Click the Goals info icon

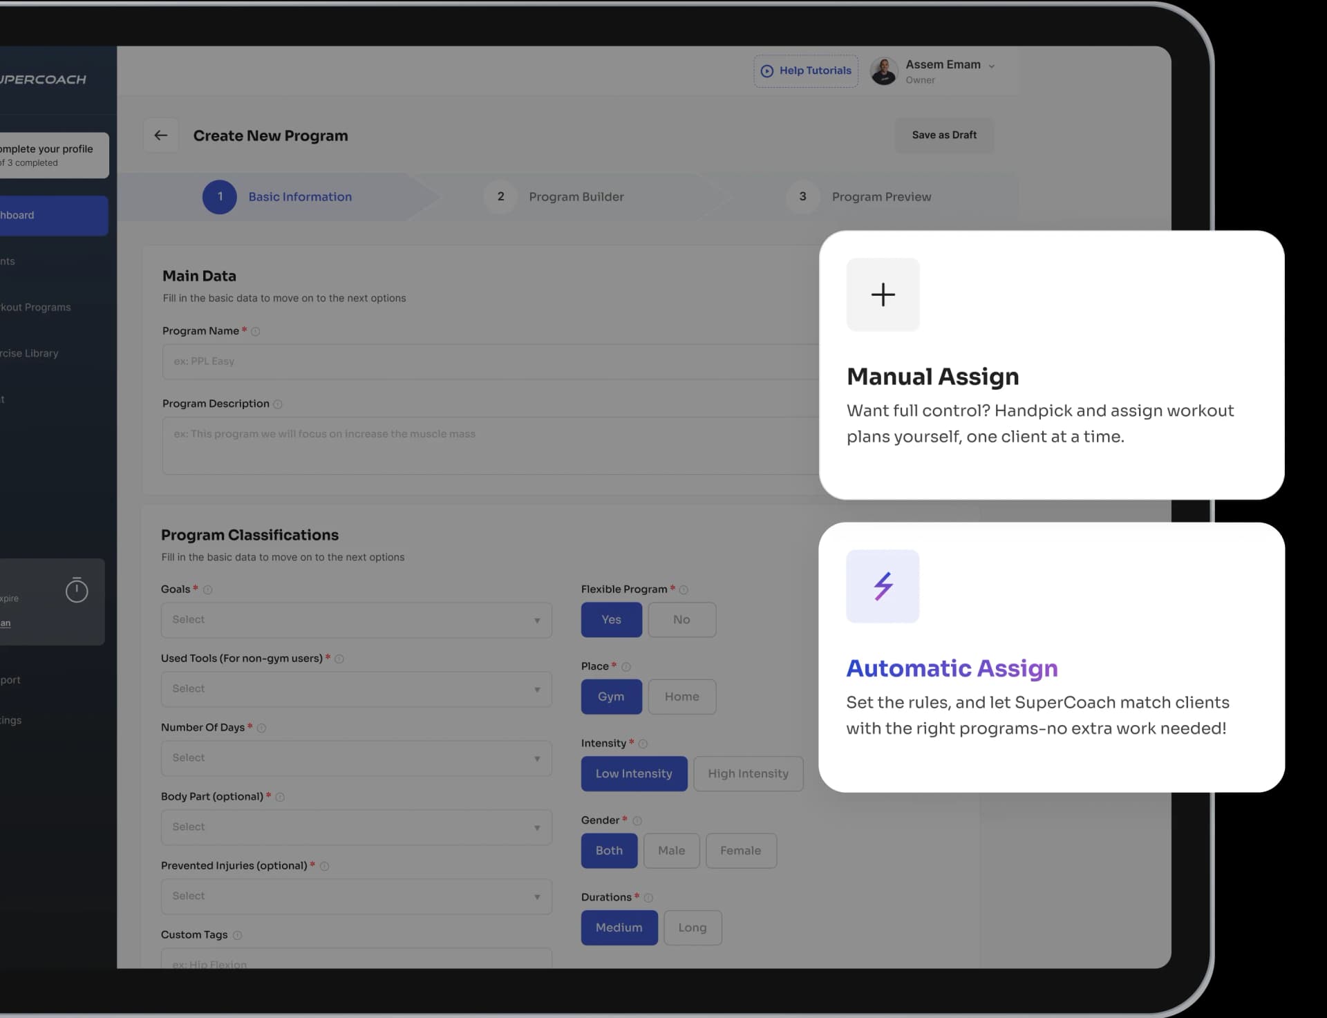click(x=207, y=590)
